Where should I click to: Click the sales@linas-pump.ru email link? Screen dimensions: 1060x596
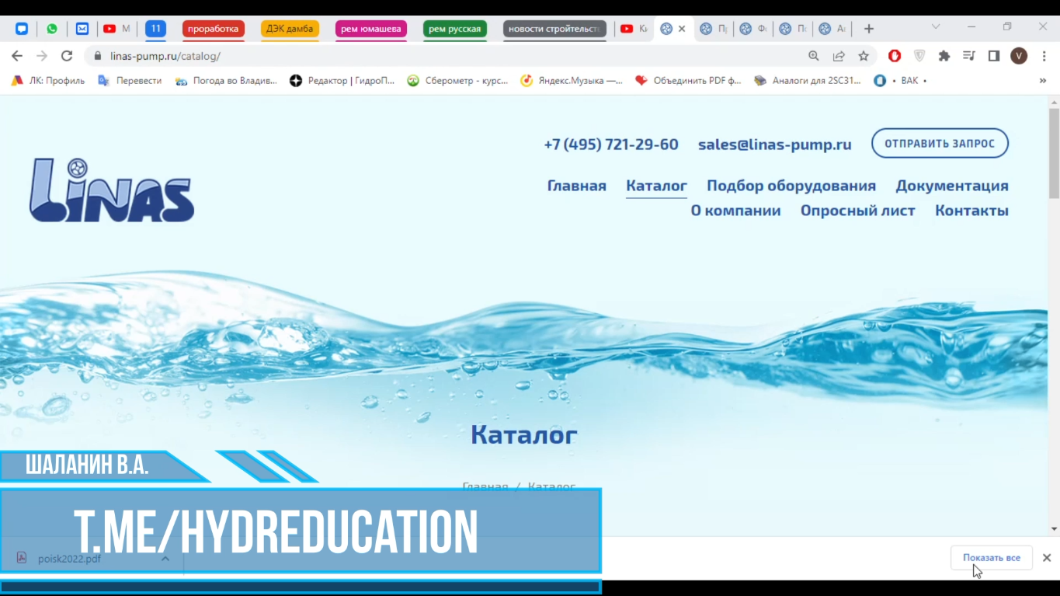click(774, 145)
